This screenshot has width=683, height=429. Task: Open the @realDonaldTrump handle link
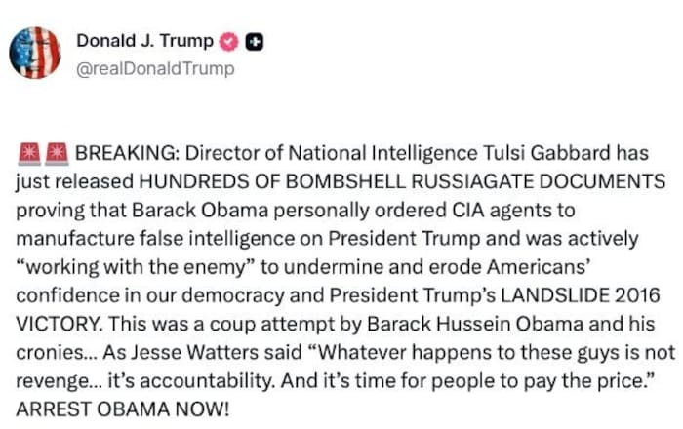pyautogui.click(x=154, y=68)
